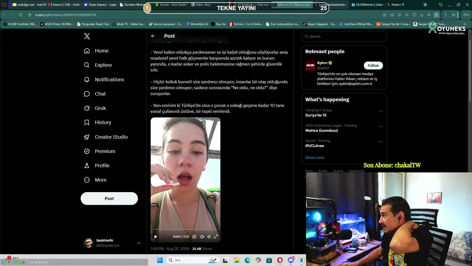This screenshot has width=472, height=266.
Task: Click the Notifications label in sidebar
Action: click(110, 79)
